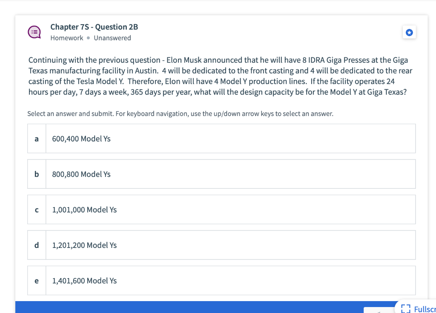Image resolution: width=436 pixels, height=313 pixels.
Task: Select answer e: 1,401,600 Model Ys
Action: [x=221, y=281]
